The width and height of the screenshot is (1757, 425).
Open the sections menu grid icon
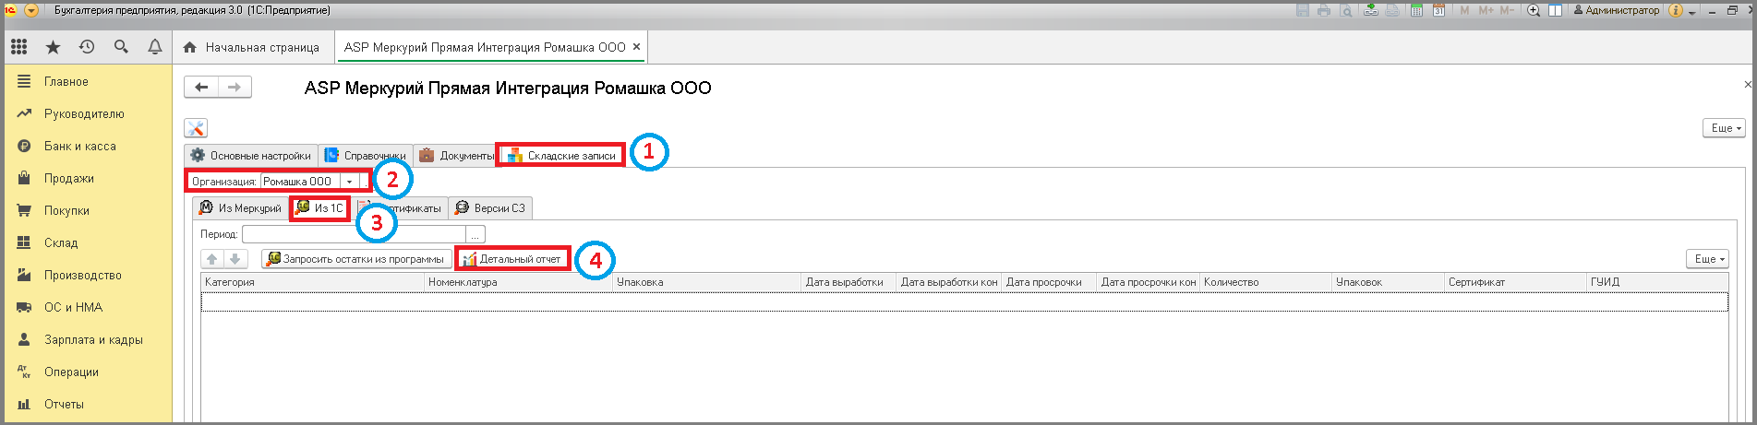tap(19, 47)
